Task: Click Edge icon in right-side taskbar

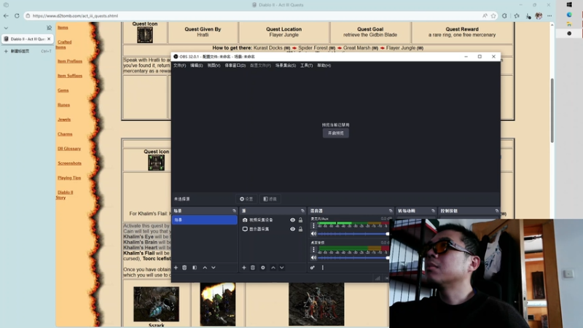Action: (569, 15)
